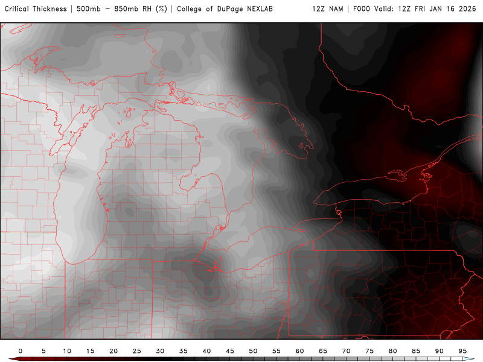Click the '20' legend value
Image resolution: width=483 pixels, height=362 pixels.
point(114,351)
